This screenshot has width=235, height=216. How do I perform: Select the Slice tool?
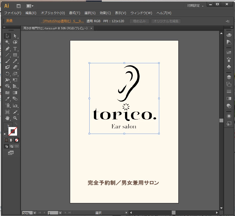15,112
